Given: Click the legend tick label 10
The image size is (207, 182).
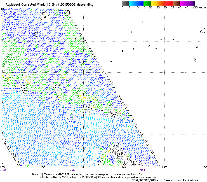Looking at the screenshot, I should coord(137,8).
